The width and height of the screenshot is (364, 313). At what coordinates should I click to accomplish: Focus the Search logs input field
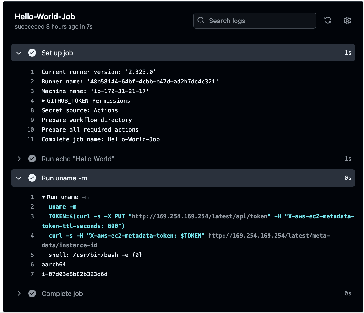[254, 21]
